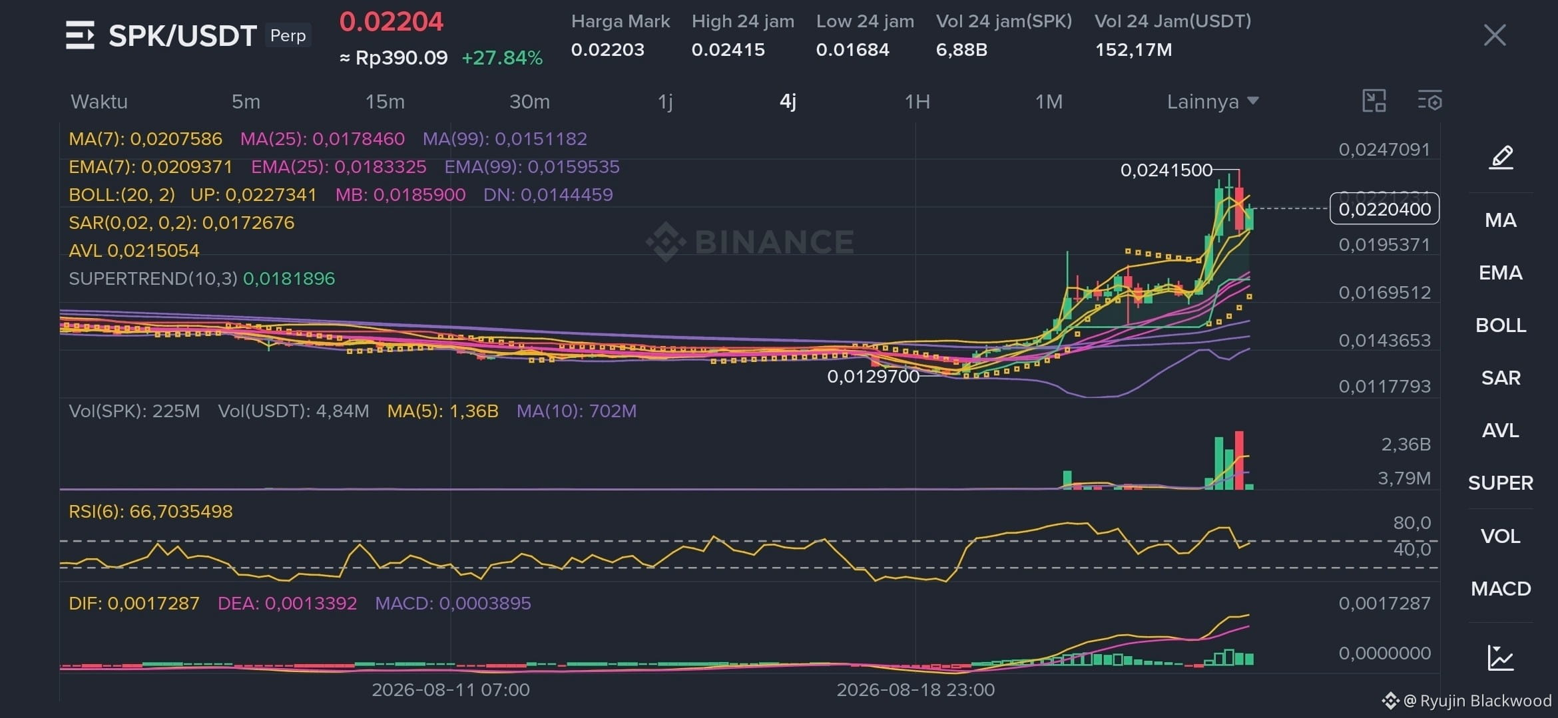Select the 4j timeframe tab

(788, 102)
